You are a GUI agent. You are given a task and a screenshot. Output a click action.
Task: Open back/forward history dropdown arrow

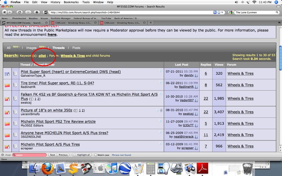(x=14, y=12)
